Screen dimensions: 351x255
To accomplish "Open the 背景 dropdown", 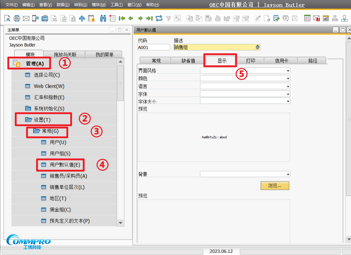I will point(287,174).
